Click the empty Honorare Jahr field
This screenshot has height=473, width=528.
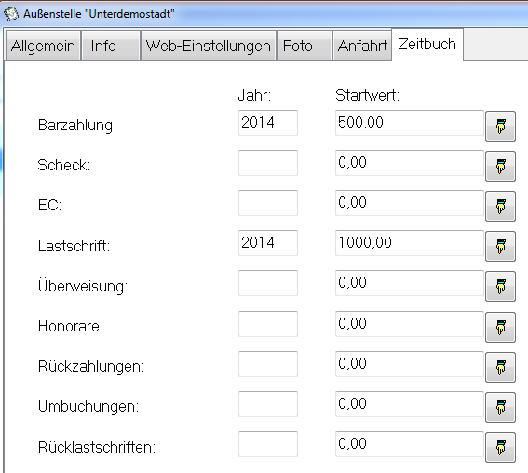click(x=268, y=323)
